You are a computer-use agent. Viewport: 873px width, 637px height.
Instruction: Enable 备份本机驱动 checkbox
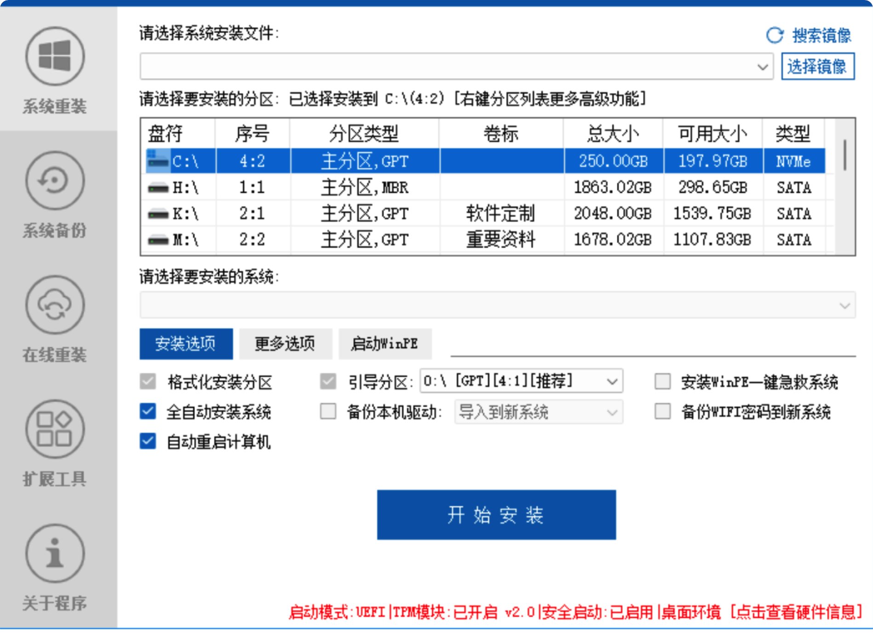[x=328, y=411]
